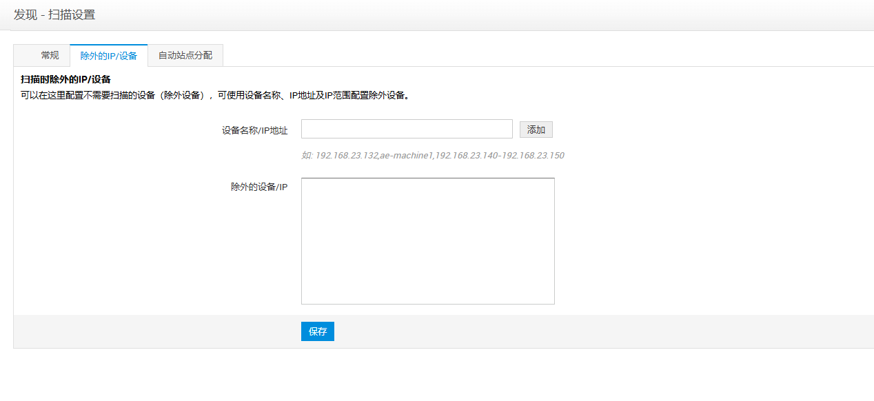
Task: Click 扫描设置 in the page title
Action: click(72, 14)
